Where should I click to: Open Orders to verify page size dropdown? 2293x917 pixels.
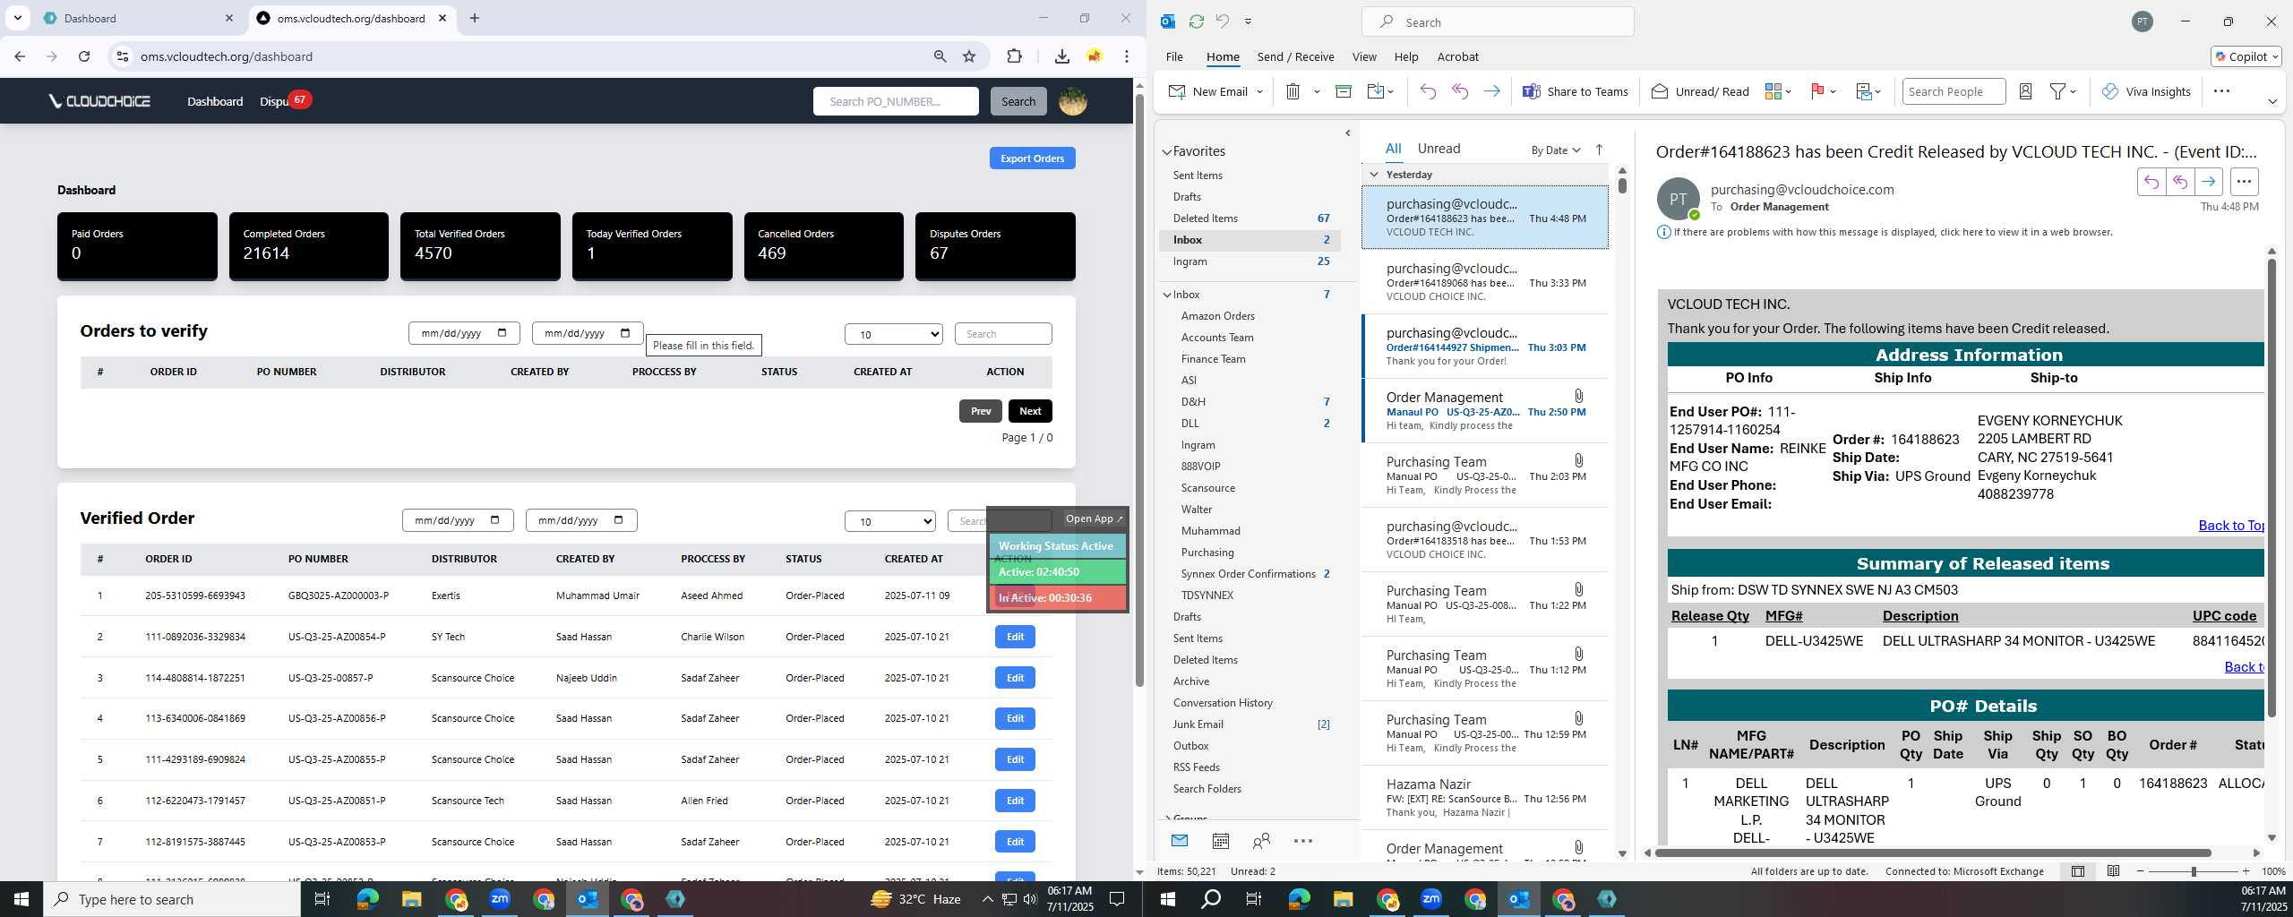pos(894,334)
